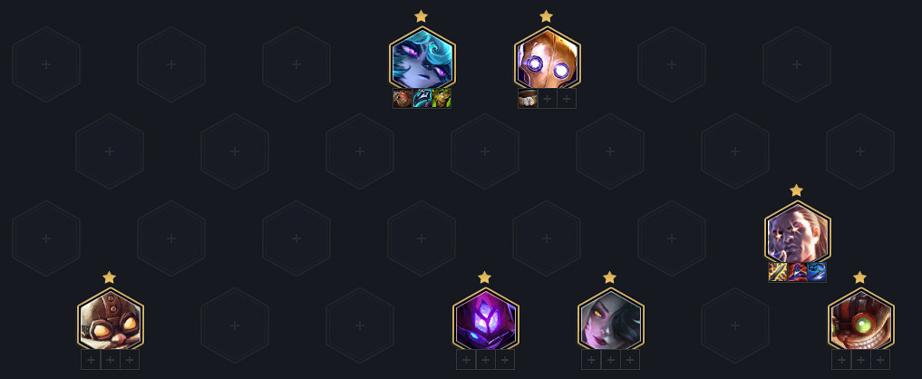The width and height of the screenshot is (922, 379).
Task: Select the pale woman with yellow eyes
Action: [610, 319]
